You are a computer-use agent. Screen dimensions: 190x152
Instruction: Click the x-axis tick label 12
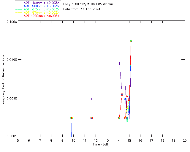click(x=96, y=140)
